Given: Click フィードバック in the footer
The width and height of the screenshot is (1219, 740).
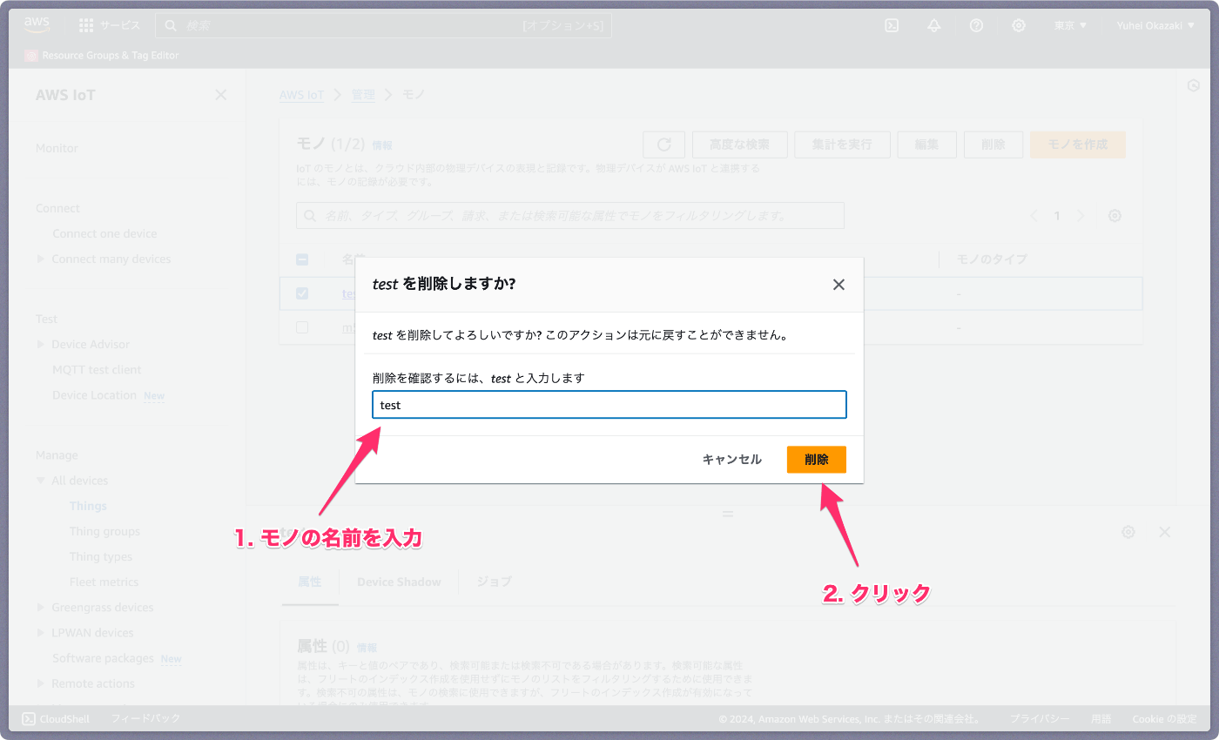Looking at the screenshot, I should [x=145, y=719].
